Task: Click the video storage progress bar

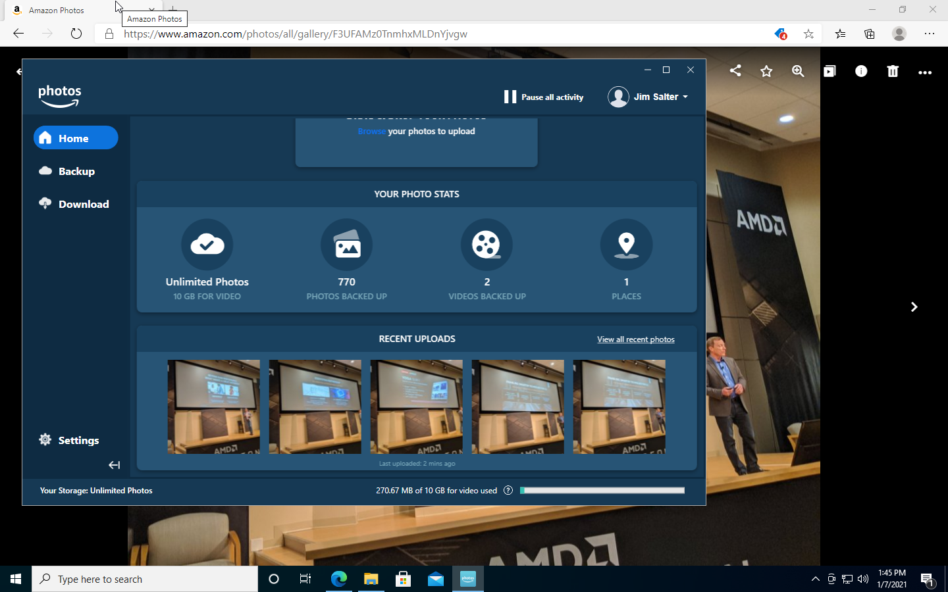Action: [x=601, y=490]
